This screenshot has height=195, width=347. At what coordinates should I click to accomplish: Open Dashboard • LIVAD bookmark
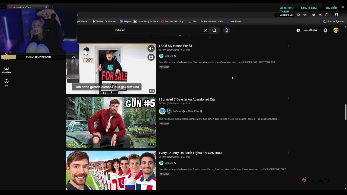[211, 21]
